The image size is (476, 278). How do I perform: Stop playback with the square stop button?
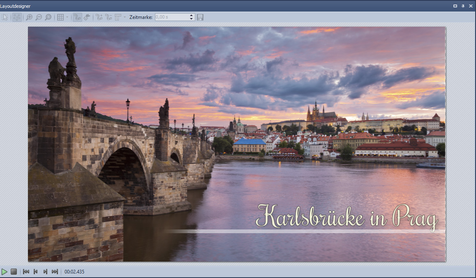[14, 272]
